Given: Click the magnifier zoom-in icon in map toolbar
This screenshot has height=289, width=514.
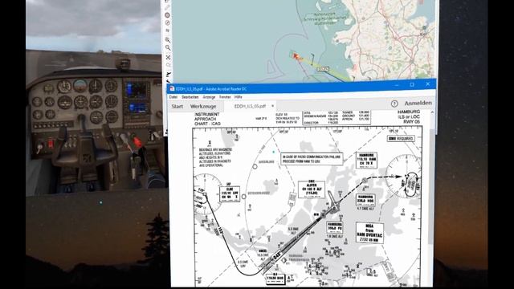Looking at the screenshot, I should 168,39.
